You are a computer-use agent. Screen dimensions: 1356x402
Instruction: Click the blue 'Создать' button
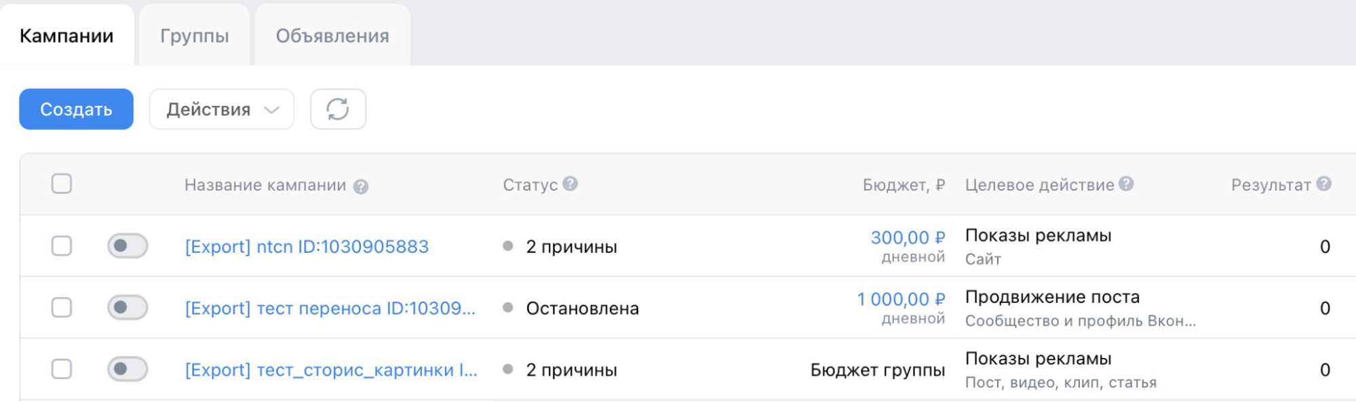click(75, 108)
